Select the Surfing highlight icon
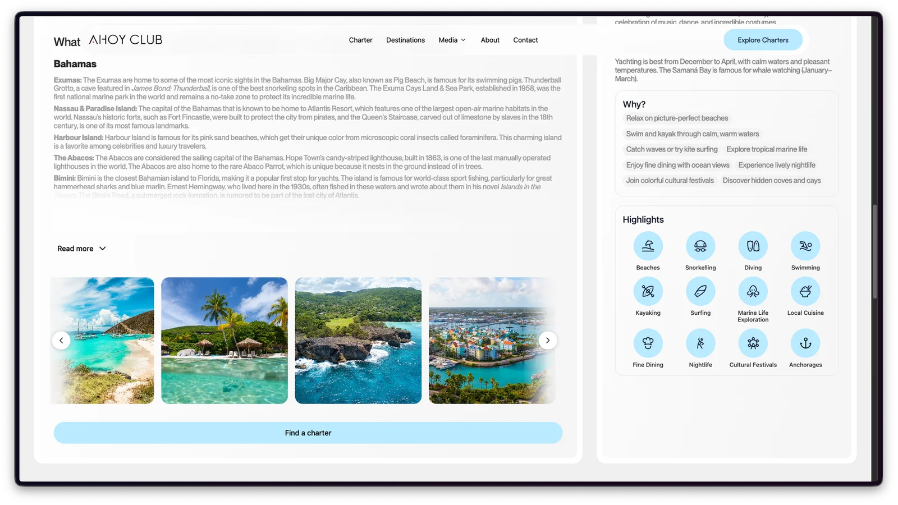 [700, 291]
